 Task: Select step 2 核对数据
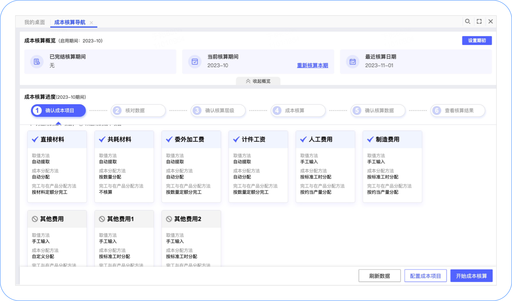(138, 111)
